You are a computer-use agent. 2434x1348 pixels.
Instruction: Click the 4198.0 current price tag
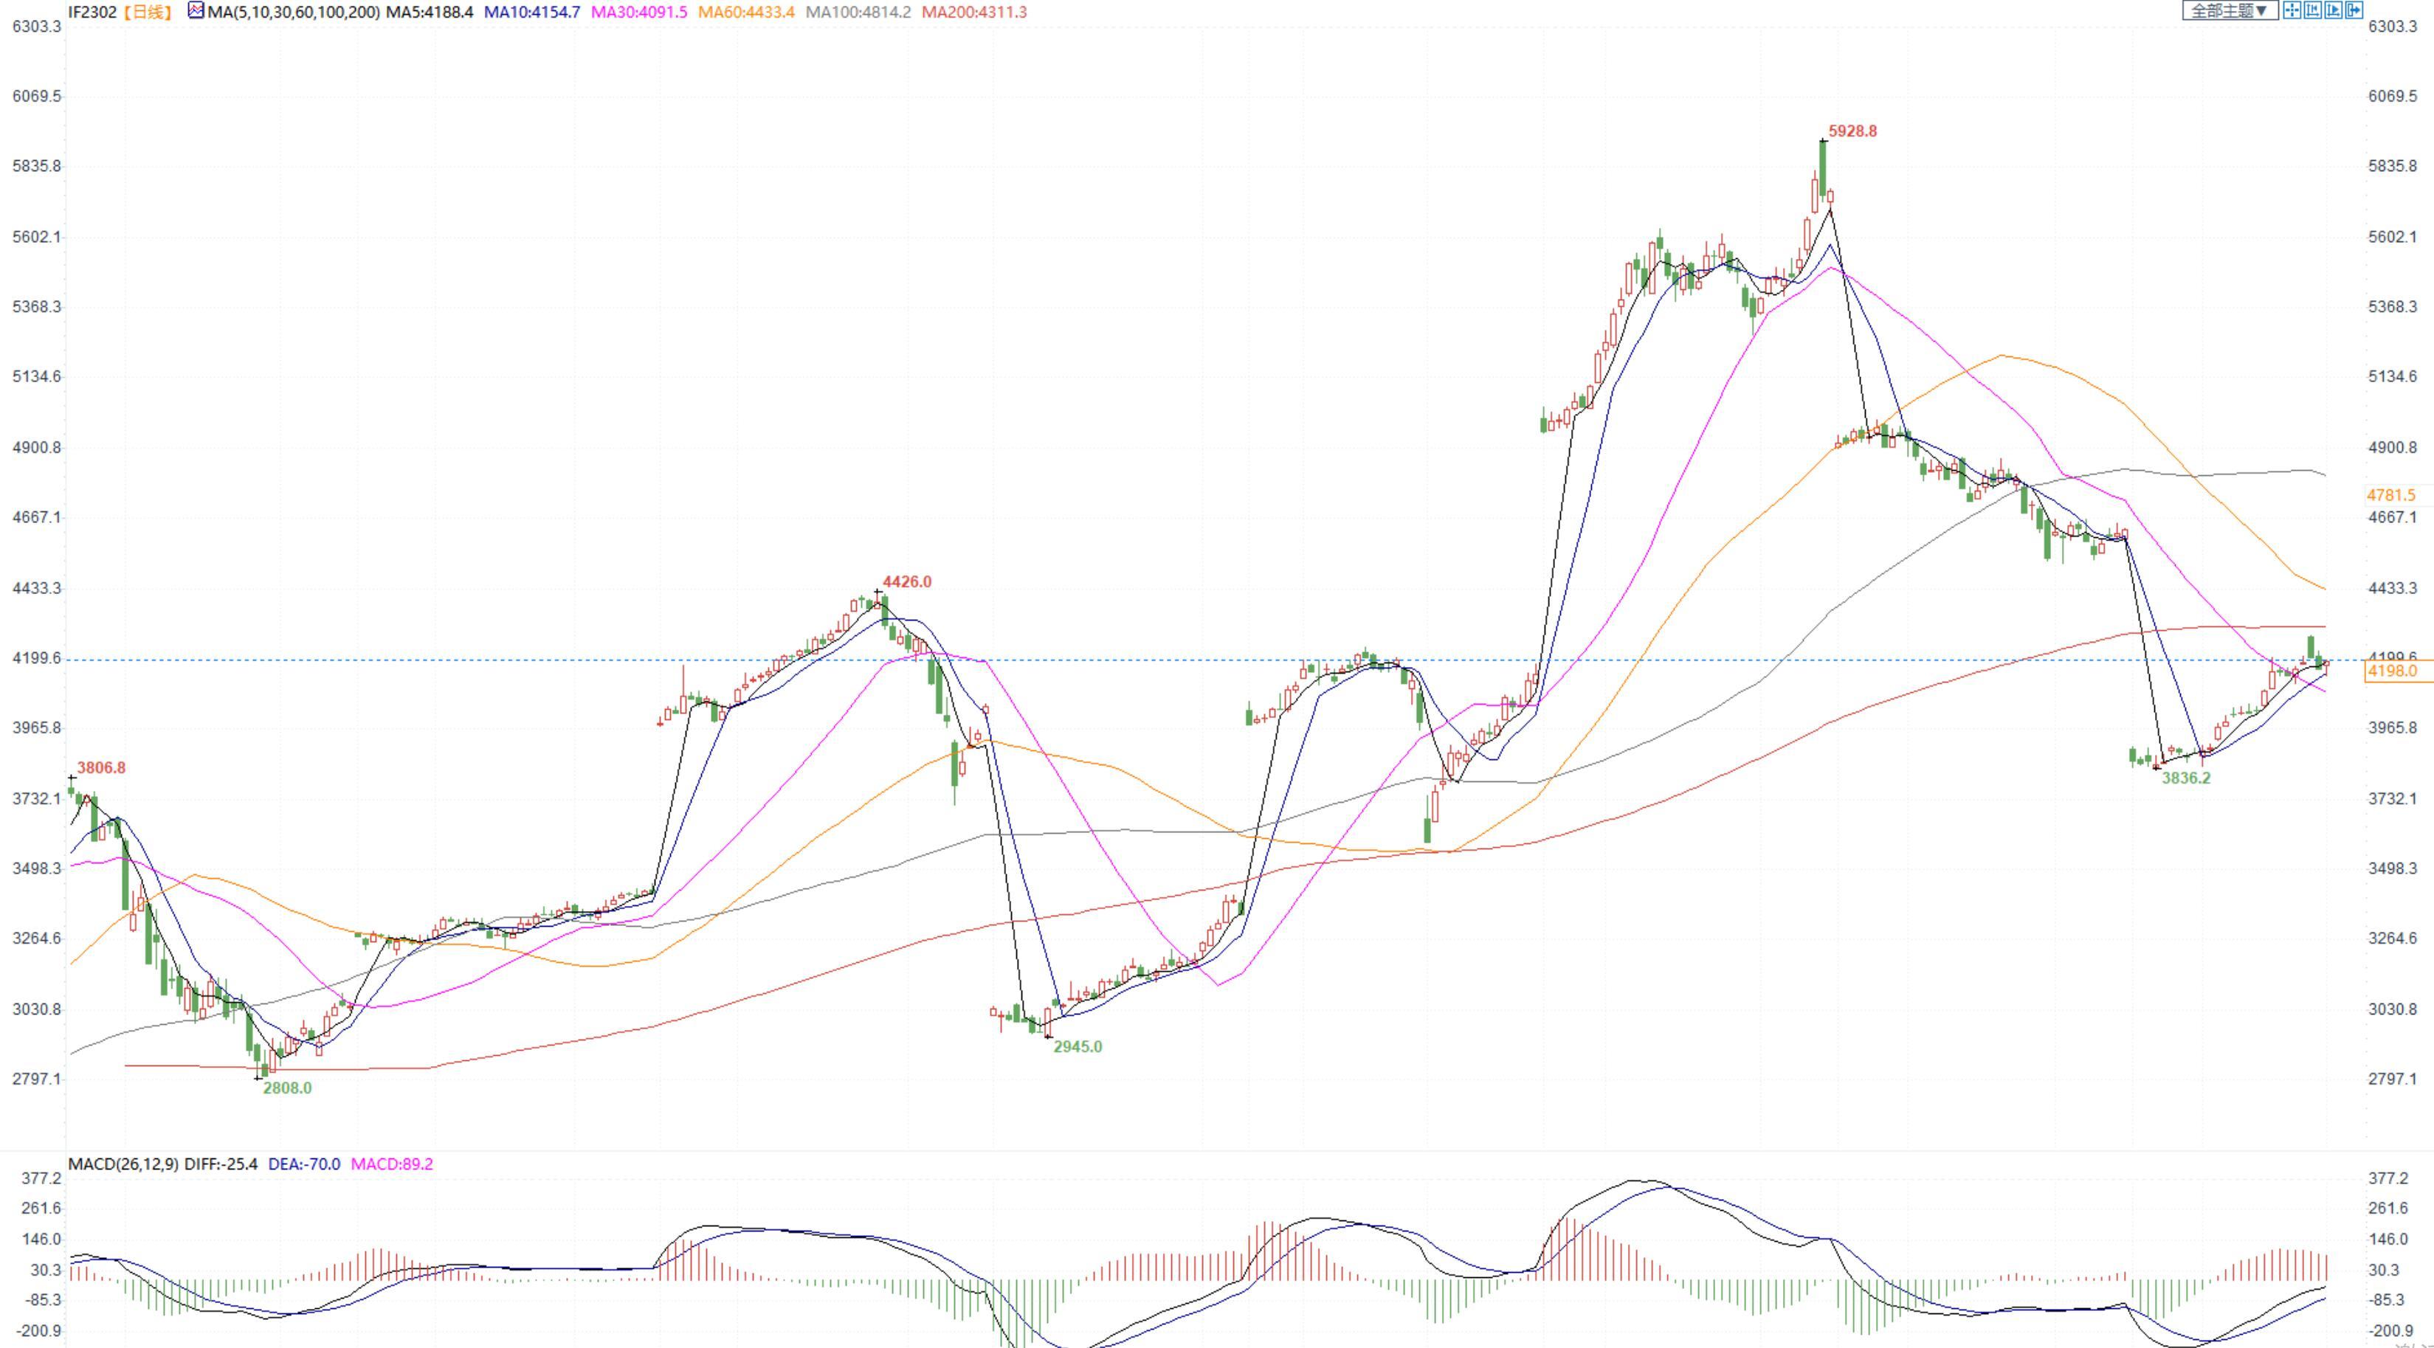2393,671
